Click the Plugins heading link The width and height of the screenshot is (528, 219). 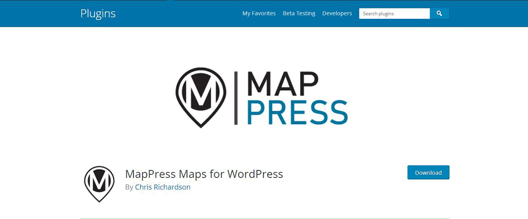[x=98, y=14]
